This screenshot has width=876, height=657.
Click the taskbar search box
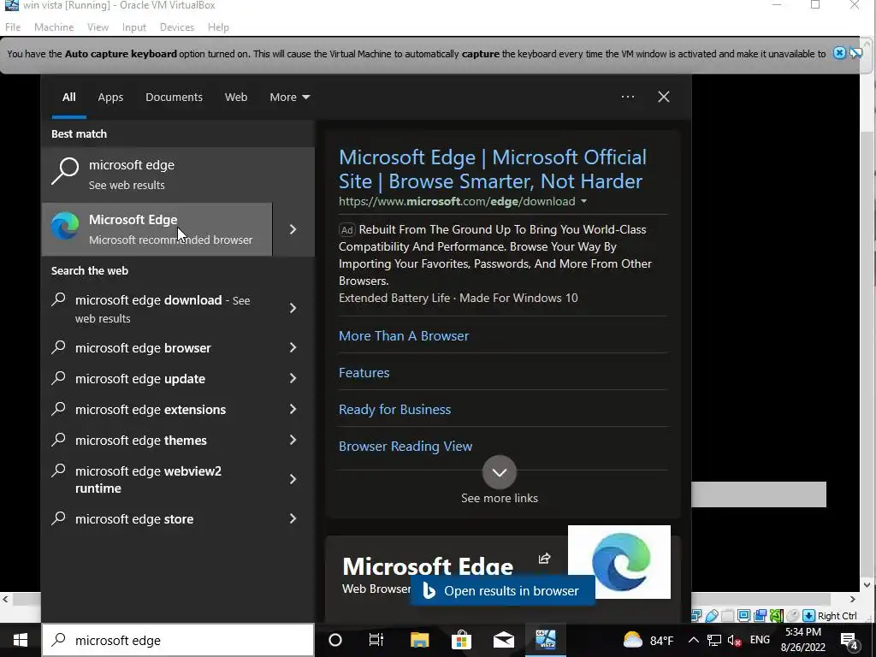pyautogui.click(x=178, y=640)
